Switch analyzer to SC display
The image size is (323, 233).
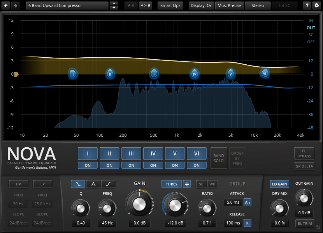coord(311,35)
